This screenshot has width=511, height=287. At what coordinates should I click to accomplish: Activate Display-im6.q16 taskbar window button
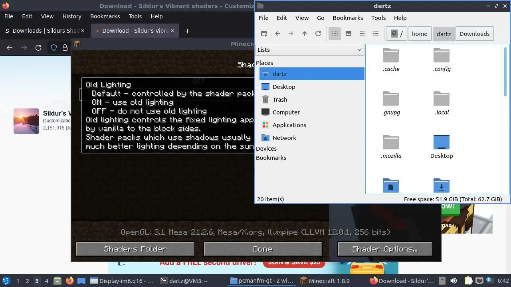coord(123,281)
